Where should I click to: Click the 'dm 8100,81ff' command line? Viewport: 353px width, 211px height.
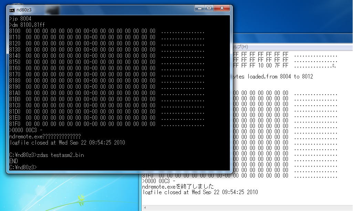click(27, 25)
